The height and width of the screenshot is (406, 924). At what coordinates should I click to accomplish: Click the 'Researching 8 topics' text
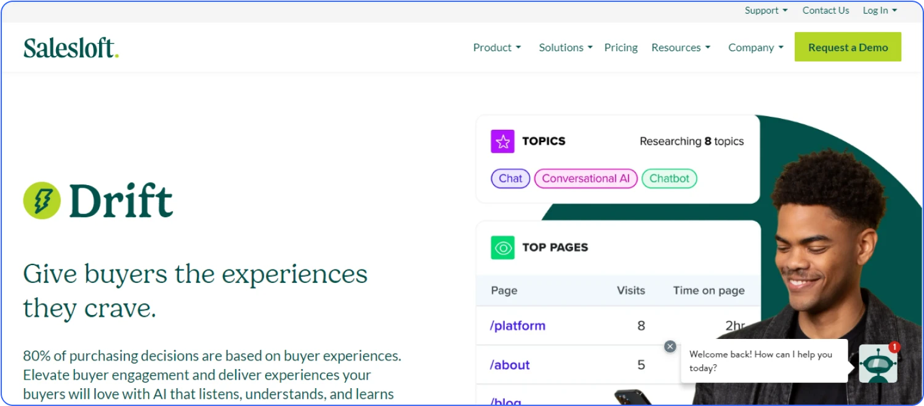click(x=691, y=141)
